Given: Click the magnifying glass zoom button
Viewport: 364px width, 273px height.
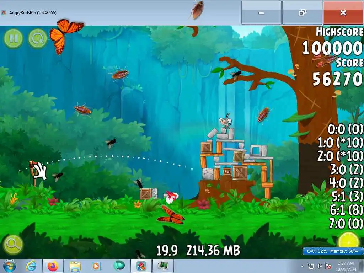Looking at the screenshot, I should coord(13,245).
